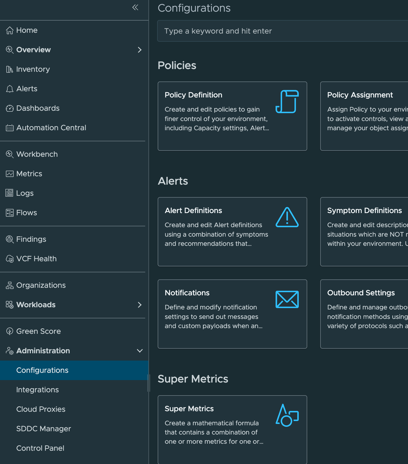Open the Policy Definition card title
This screenshot has height=464, width=408.
tap(193, 95)
